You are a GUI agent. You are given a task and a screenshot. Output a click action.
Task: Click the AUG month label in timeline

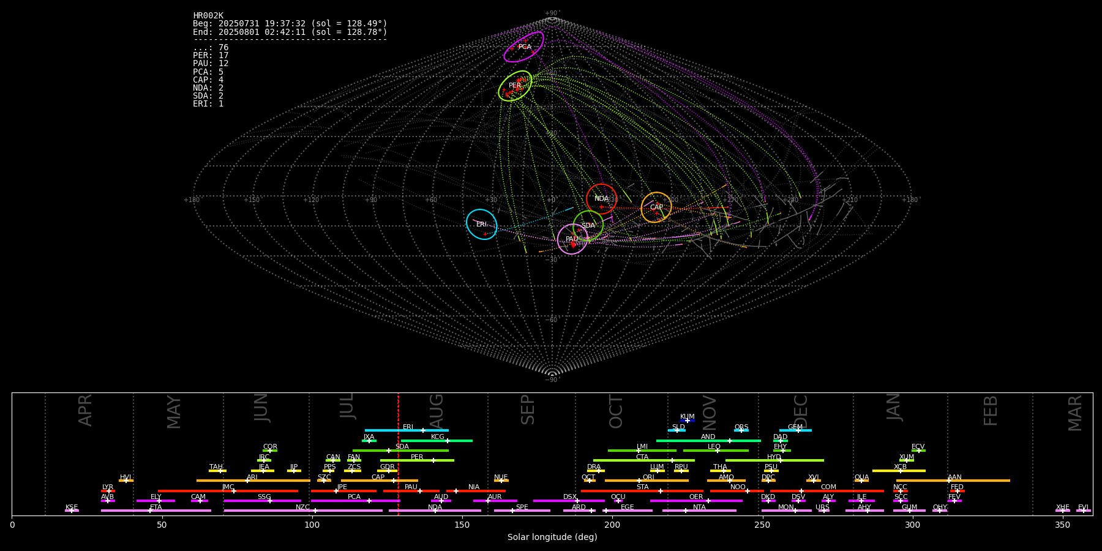pyautogui.click(x=437, y=410)
